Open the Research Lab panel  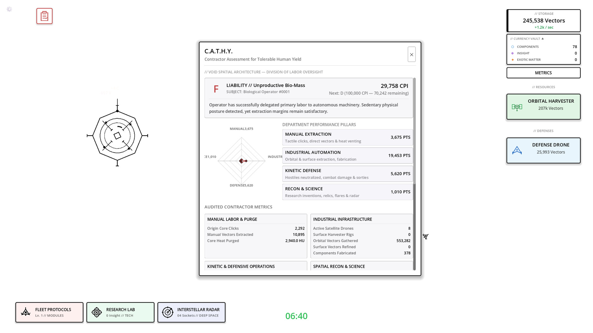pyautogui.click(x=120, y=312)
